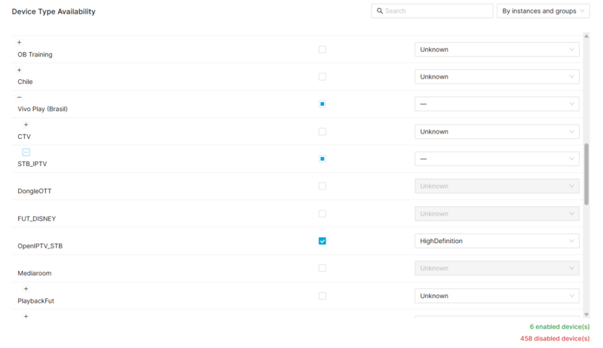The height and width of the screenshot is (348, 603).
Task: Open the STB_IPTV quality dropdown
Action: click(x=497, y=159)
